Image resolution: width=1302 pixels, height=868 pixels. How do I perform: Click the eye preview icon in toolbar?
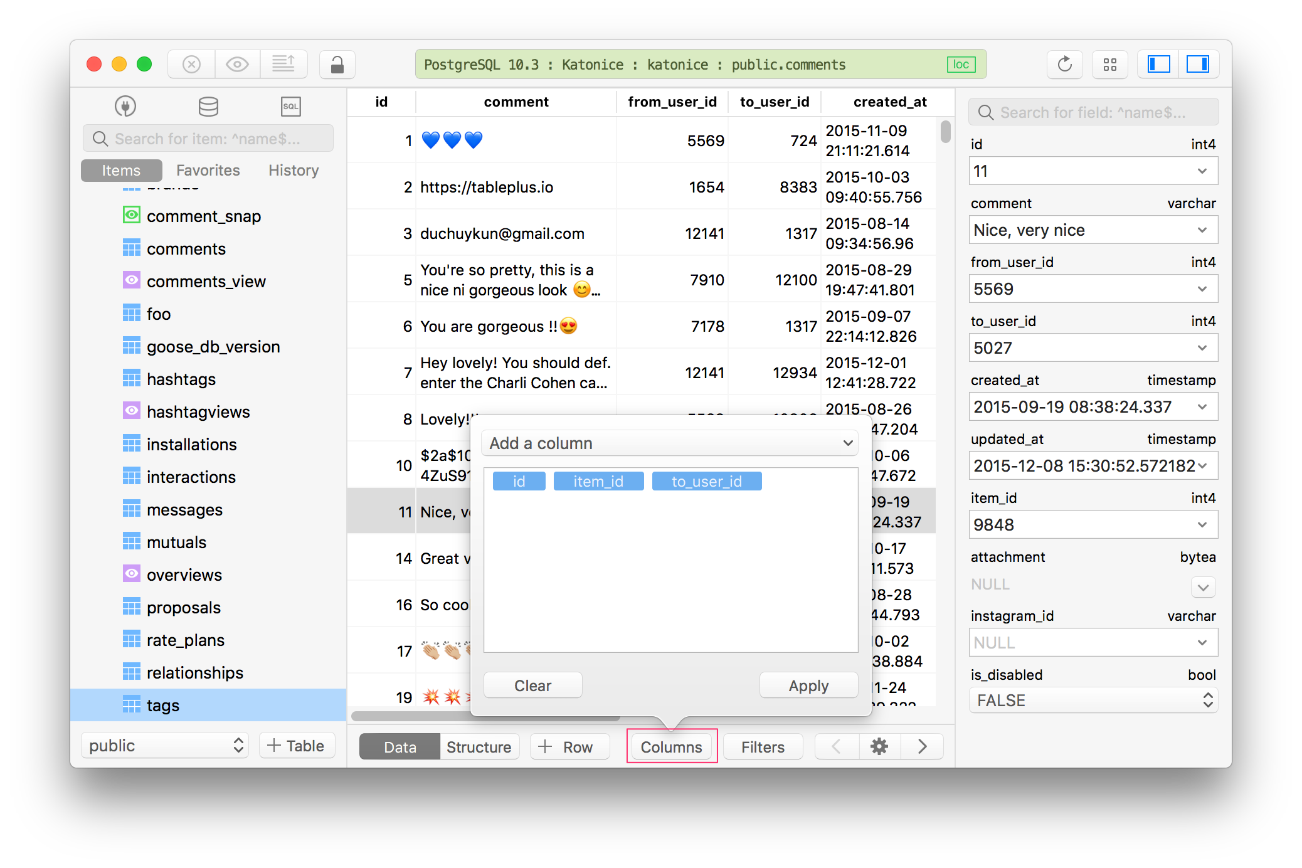point(237,65)
